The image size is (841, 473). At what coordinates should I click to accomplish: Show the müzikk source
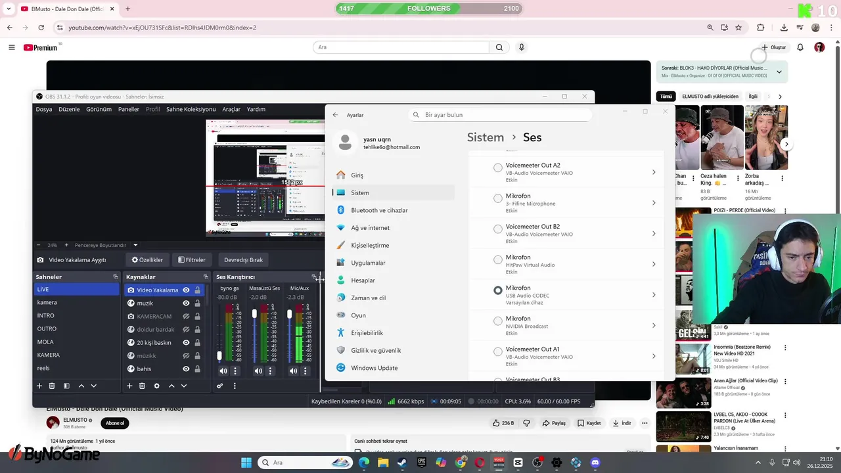[186, 355]
